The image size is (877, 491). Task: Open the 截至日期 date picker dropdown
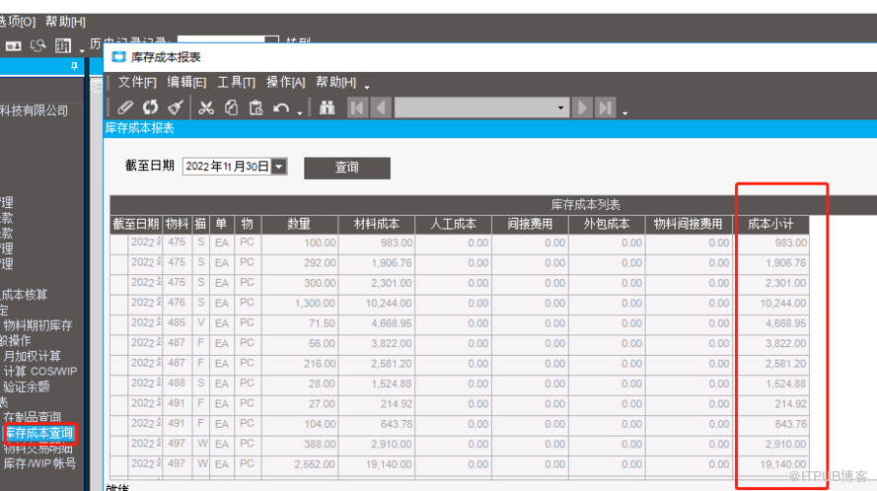279,166
